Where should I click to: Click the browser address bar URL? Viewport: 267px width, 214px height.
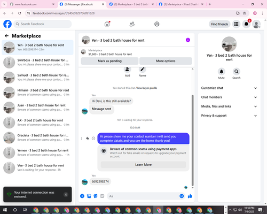[x=64, y=13]
